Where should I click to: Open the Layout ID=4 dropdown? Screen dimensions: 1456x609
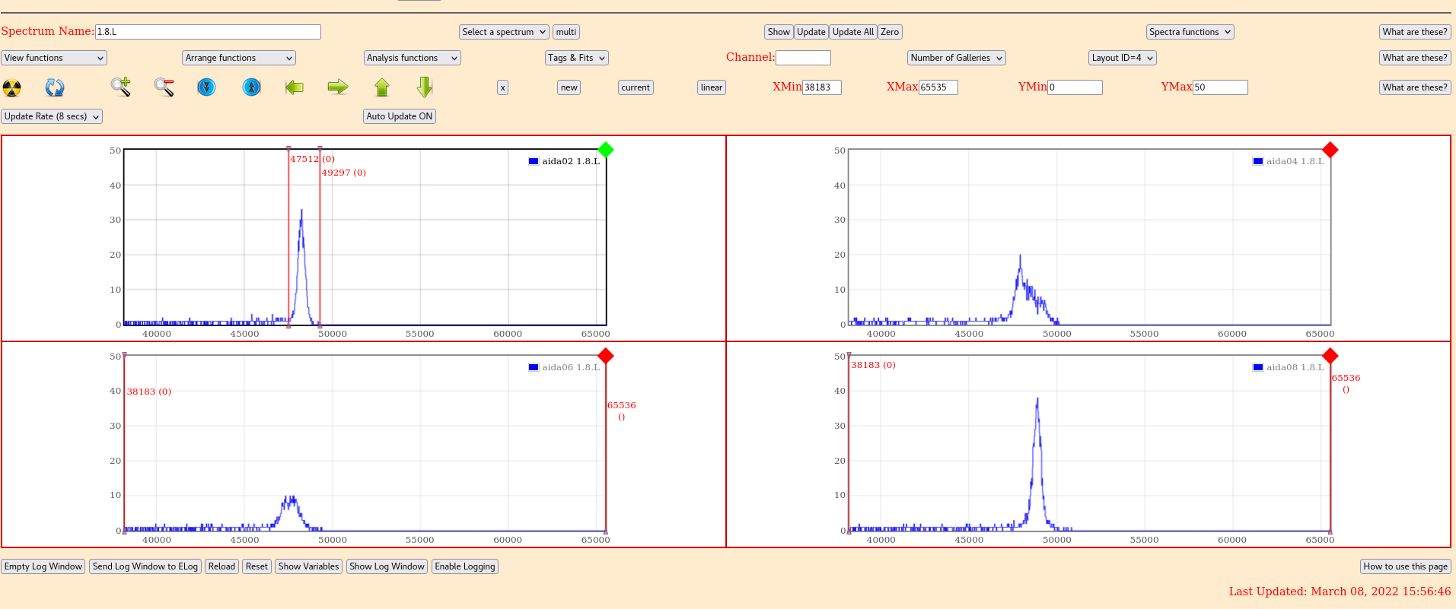click(1122, 58)
